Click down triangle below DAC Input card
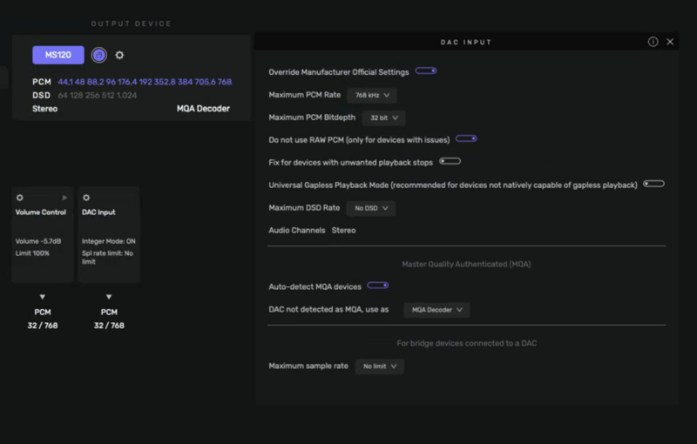This screenshot has width=697, height=444. (109, 297)
